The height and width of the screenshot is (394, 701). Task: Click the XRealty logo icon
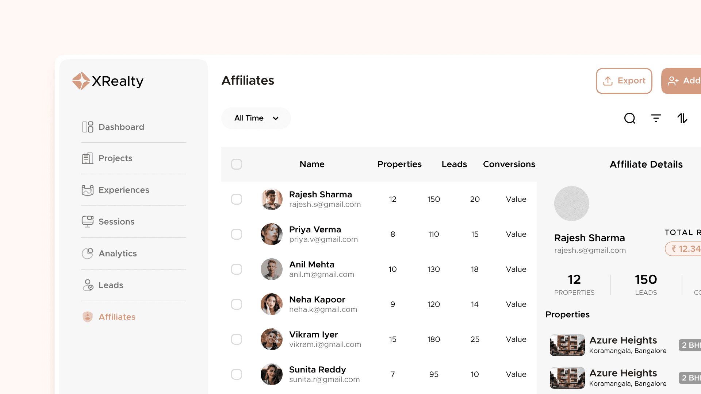[x=81, y=81]
